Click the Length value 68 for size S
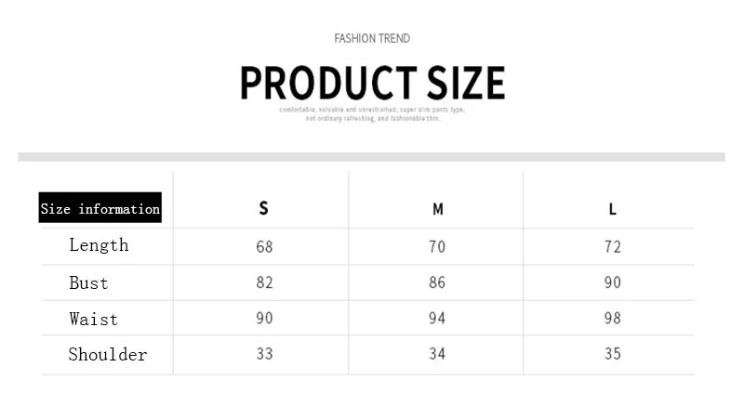The image size is (744, 393). point(264,246)
